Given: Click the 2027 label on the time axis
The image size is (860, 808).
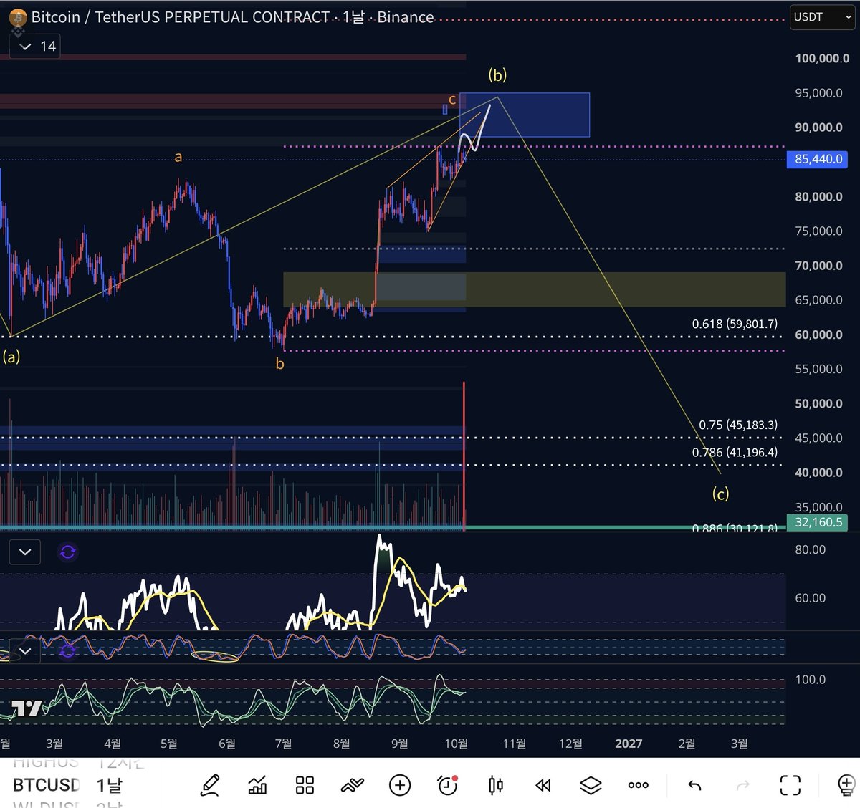Looking at the screenshot, I should click(x=629, y=744).
